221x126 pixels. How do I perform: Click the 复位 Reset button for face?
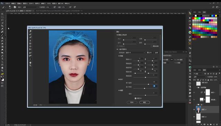coord(149,52)
